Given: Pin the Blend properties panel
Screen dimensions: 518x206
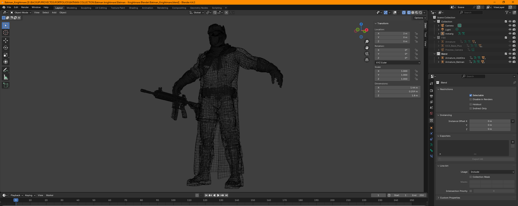Looking at the screenshot, I should click(x=514, y=83).
